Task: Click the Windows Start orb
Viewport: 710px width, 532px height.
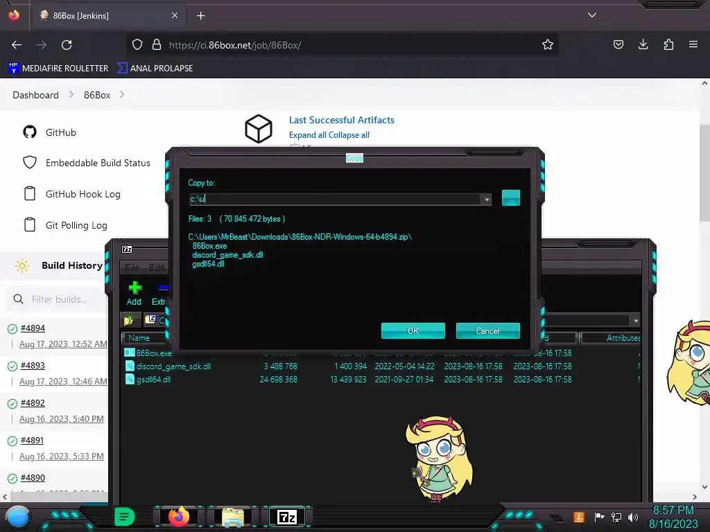Action: tap(18, 517)
